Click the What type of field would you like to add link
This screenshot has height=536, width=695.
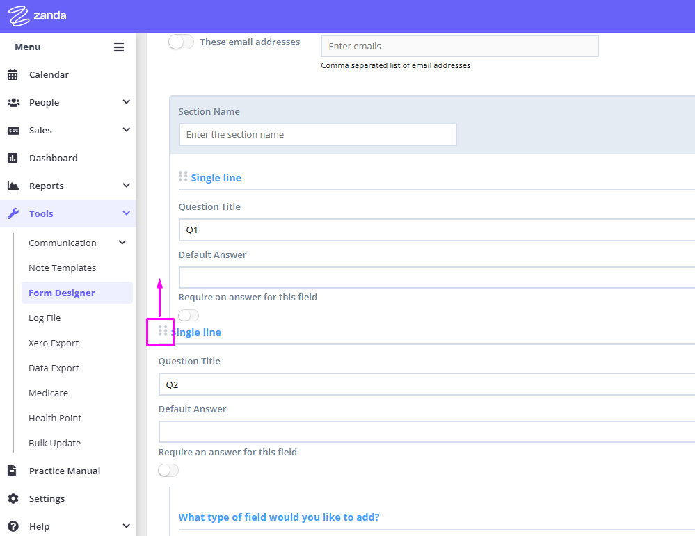coord(279,517)
